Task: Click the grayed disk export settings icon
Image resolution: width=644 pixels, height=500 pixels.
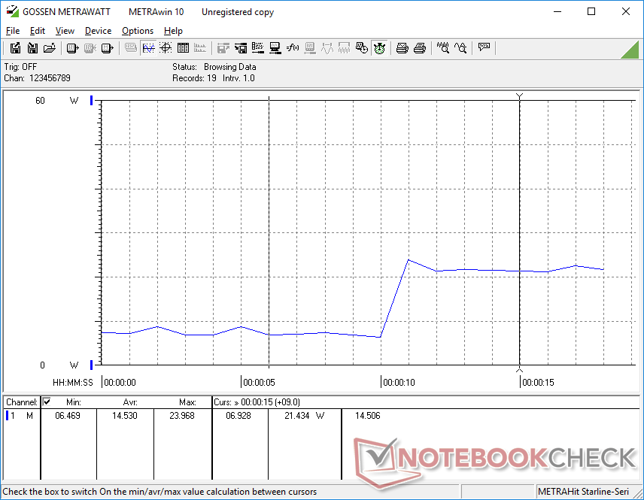Action: [223, 48]
